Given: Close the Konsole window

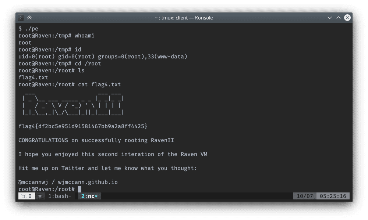Looking at the screenshot, I should [x=347, y=18].
